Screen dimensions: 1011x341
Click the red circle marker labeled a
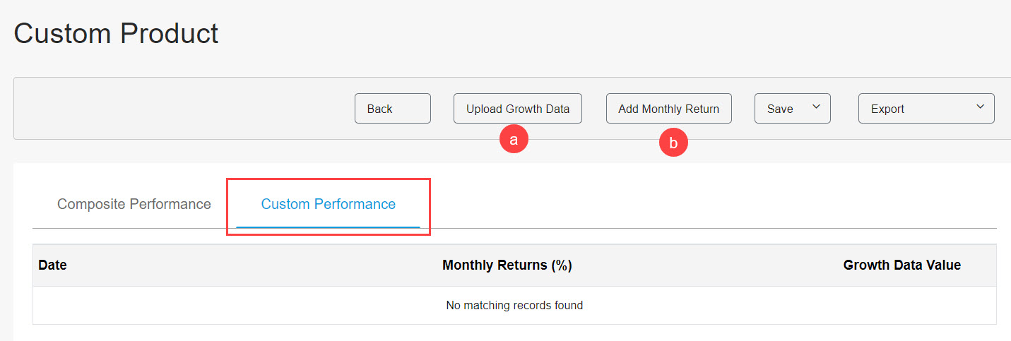point(514,140)
